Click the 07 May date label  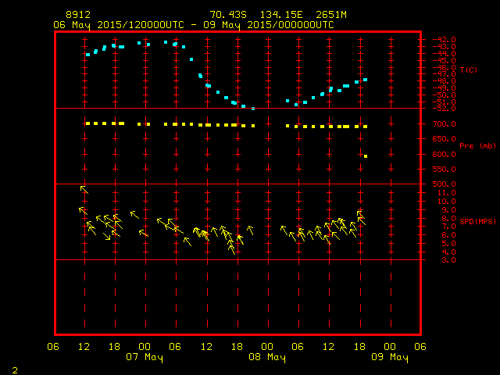pyautogui.click(x=145, y=357)
